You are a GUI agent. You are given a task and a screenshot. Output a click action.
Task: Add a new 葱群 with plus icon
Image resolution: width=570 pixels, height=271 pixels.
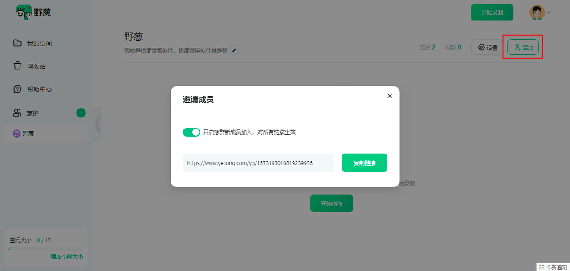click(81, 113)
